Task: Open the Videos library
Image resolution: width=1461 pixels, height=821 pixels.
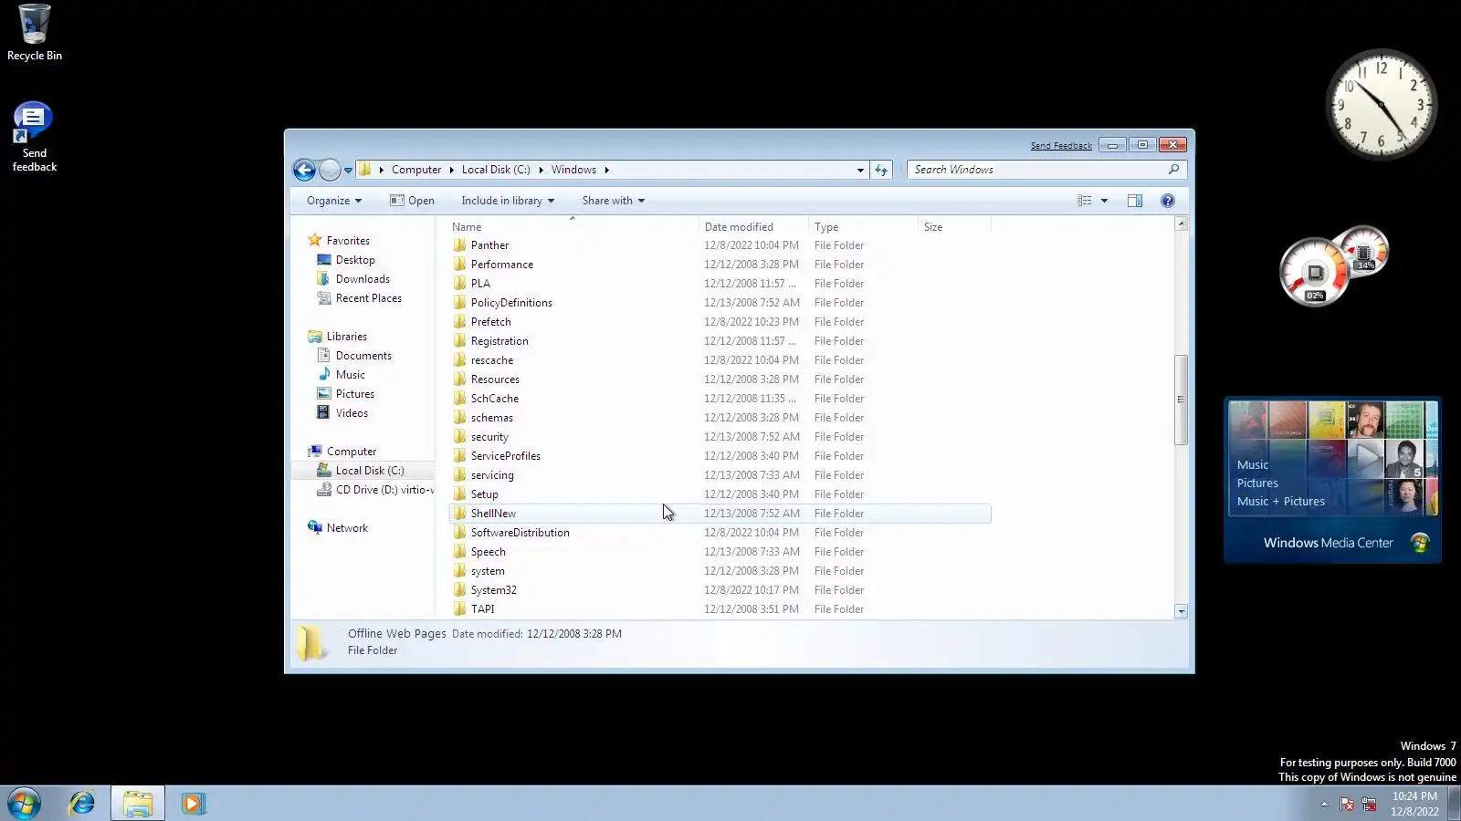Action: (x=352, y=413)
